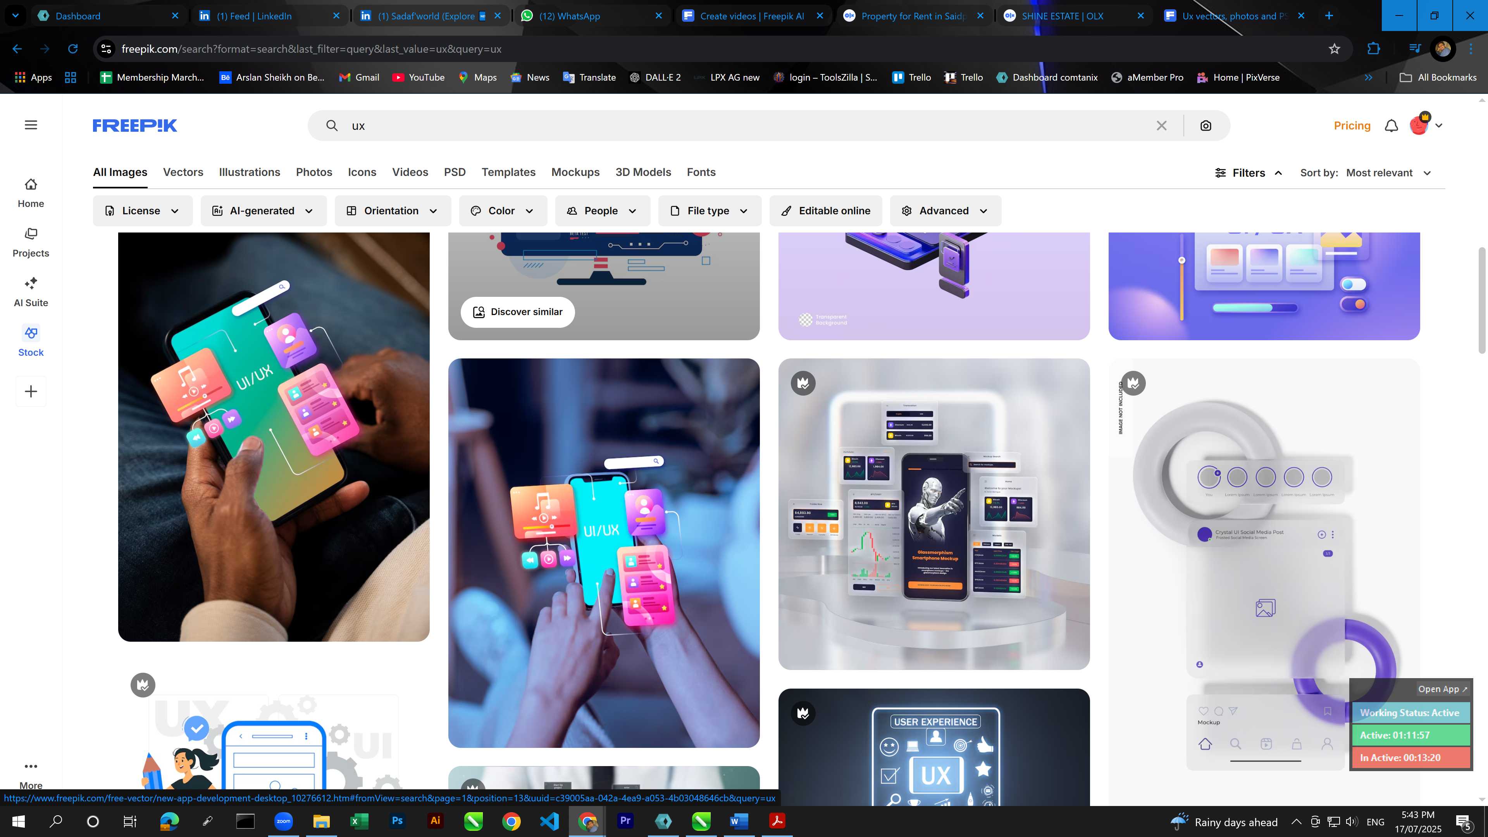Clear the search query with the X
The height and width of the screenshot is (837, 1488).
coord(1162,125)
